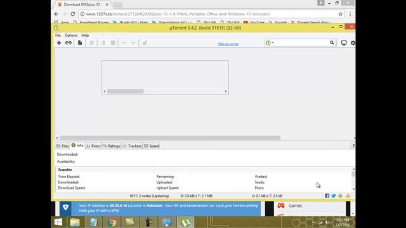Image resolution: width=406 pixels, height=228 pixels.
Task: Open Google Chrome from taskbar
Action: click(112, 222)
